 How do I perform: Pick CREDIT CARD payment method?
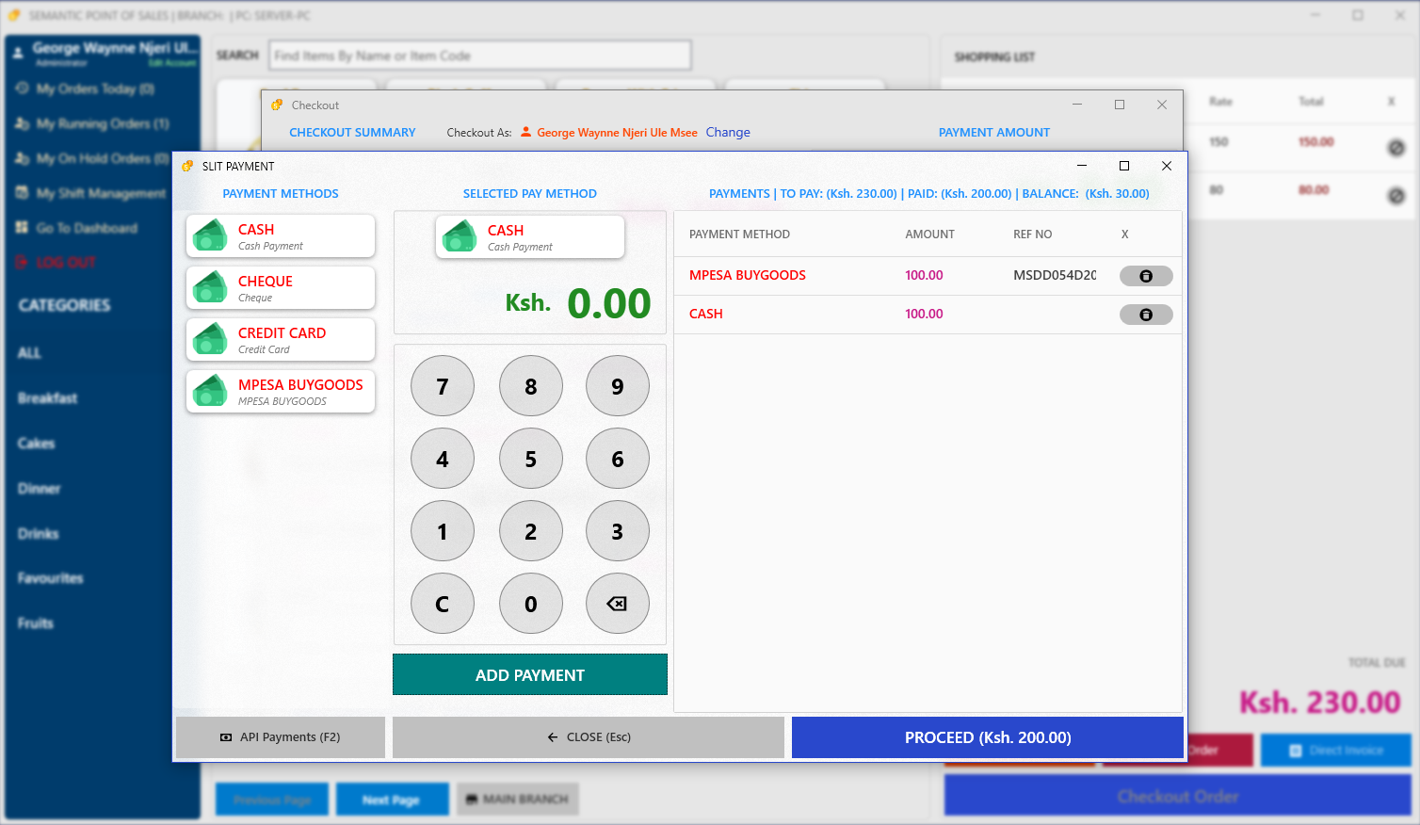(x=281, y=340)
